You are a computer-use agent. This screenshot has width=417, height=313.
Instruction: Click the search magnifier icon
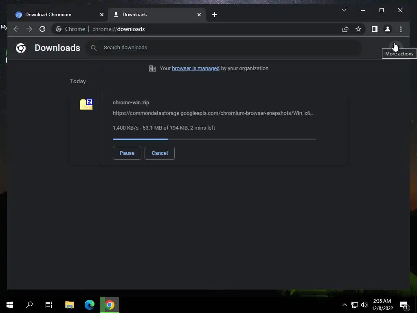94,48
